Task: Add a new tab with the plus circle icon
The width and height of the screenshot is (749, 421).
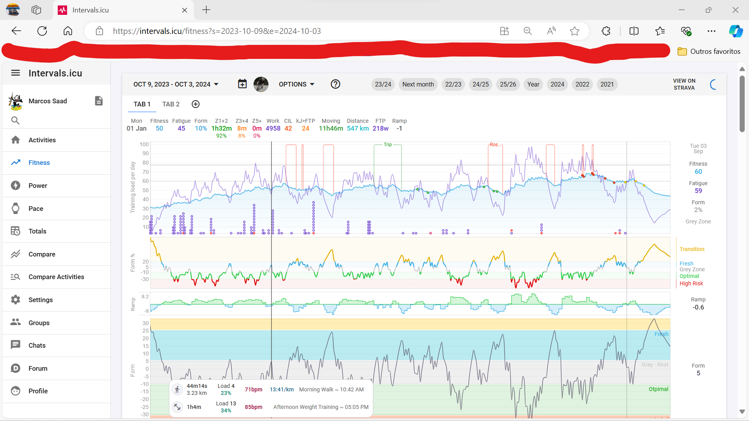Action: (x=196, y=104)
